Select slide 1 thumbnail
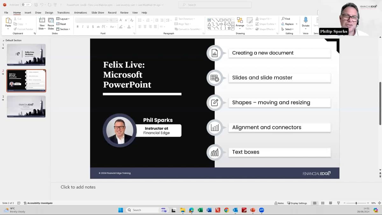This screenshot has height=215, width=382. coord(26,55)
